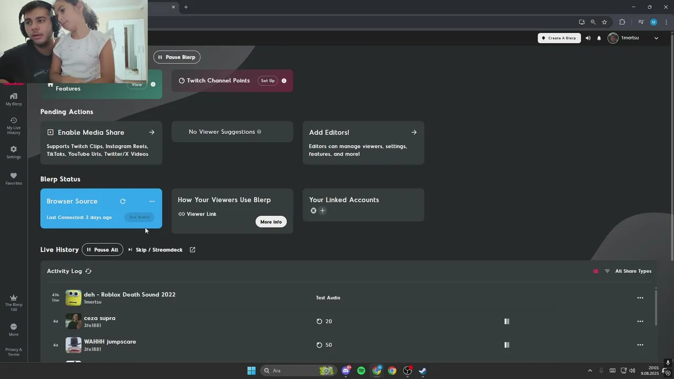Install app icon in Chrome address bar
The image size is (674, 379).
[581, 22]
